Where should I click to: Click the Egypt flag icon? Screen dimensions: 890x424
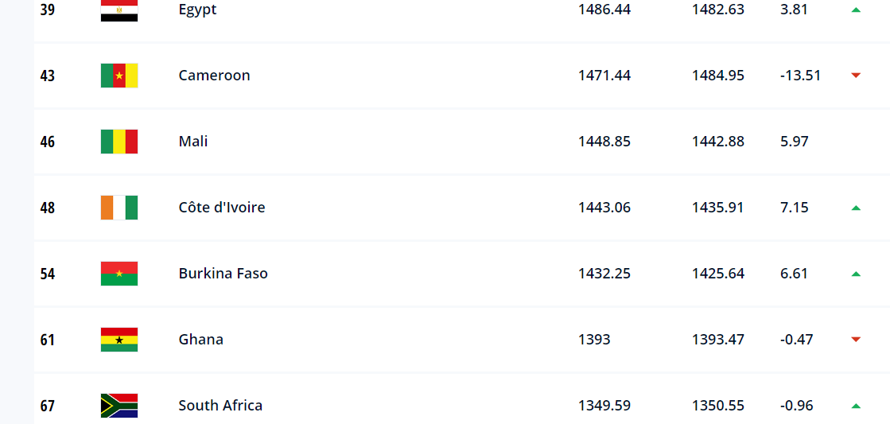click(119, 10)
